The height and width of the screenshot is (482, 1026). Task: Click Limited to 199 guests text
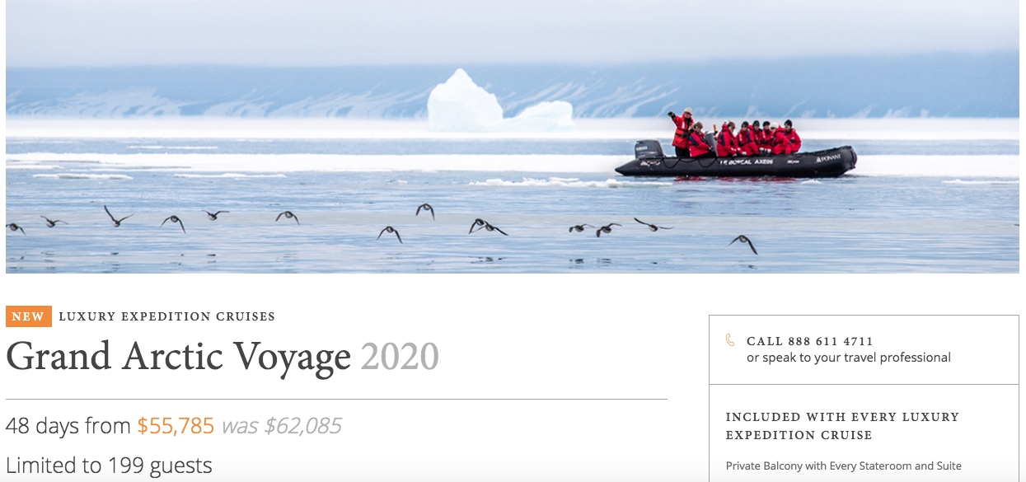(109, 466)
